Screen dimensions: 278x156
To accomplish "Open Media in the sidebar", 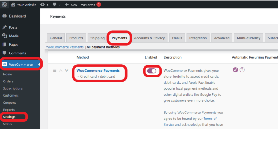I will pos(14,36).
